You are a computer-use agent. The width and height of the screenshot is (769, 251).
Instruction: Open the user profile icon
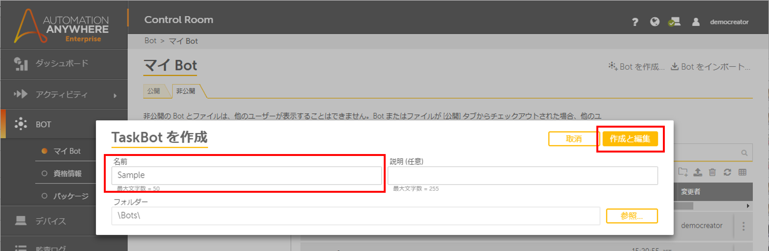696,22
